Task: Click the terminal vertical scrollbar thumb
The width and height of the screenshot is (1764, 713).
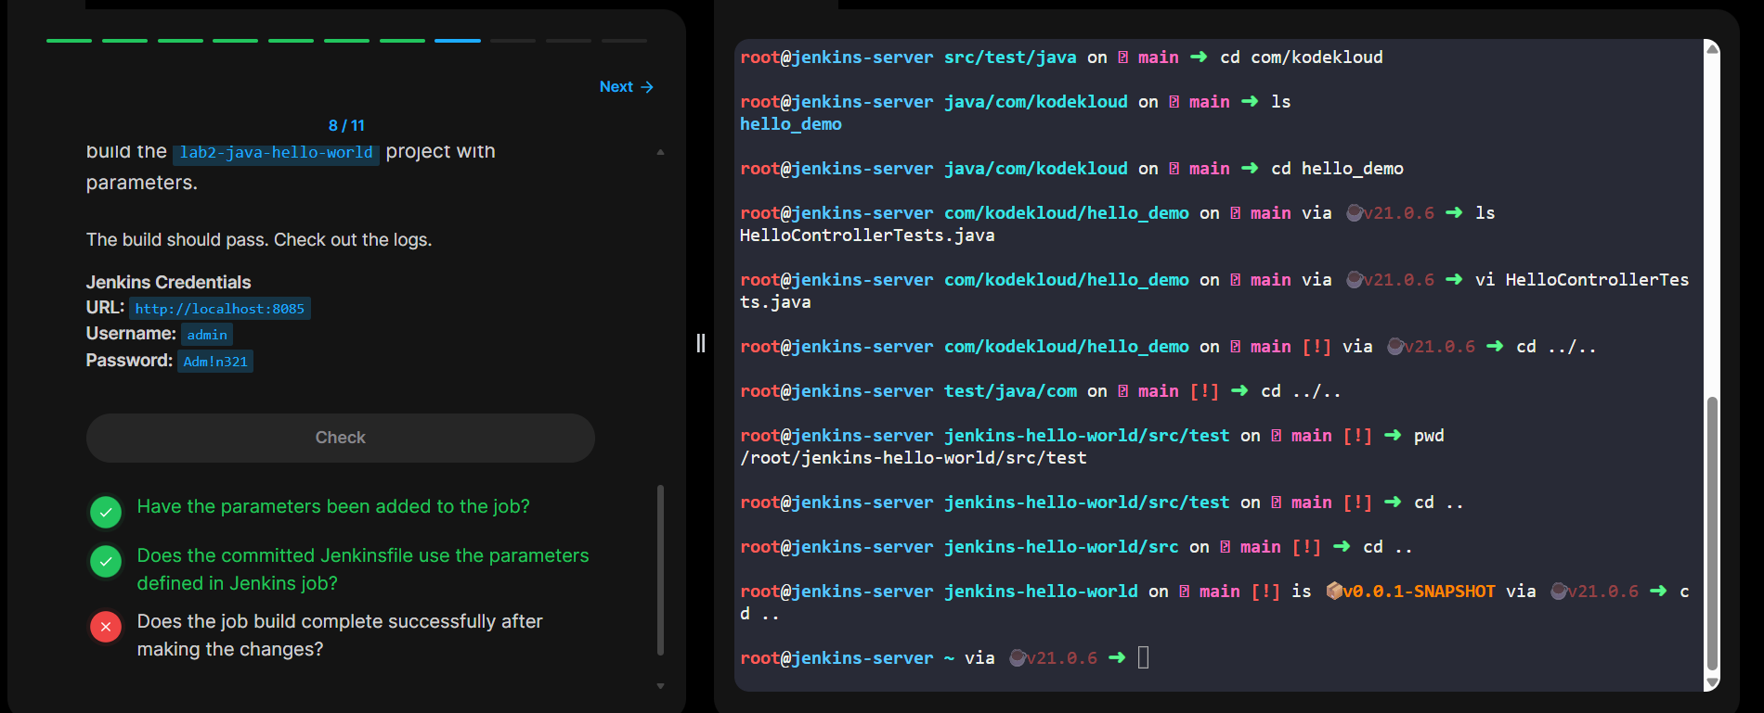Action: point(1713,533)
